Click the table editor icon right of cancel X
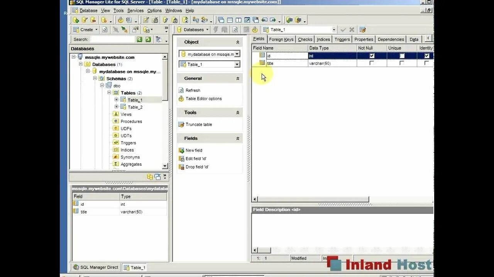The image size is (494, 277). click(x=362, y=30)
